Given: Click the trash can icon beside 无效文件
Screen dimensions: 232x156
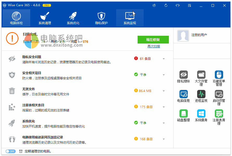Looking at the screenshot, I should (x=12, y=91).
